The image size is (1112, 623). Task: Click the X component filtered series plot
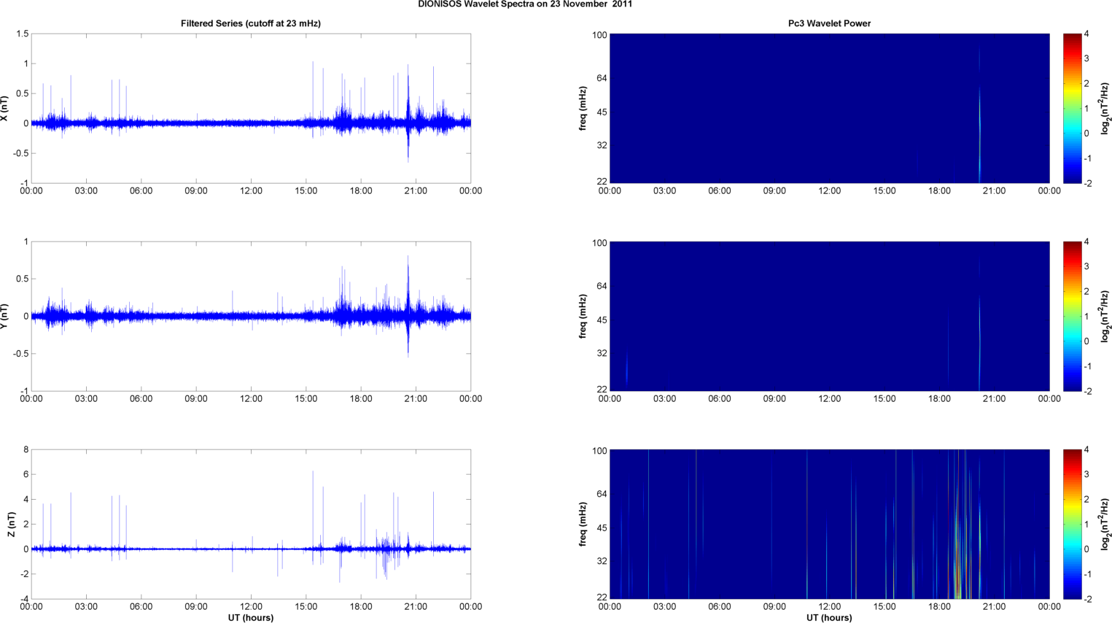[251, 109]
